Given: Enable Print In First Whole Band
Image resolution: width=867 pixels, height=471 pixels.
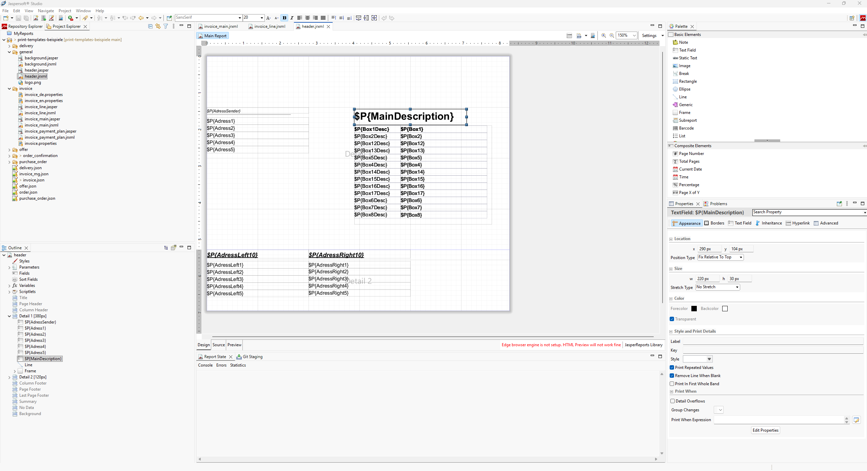Looking at the screenshot, I should pos(672,384).
